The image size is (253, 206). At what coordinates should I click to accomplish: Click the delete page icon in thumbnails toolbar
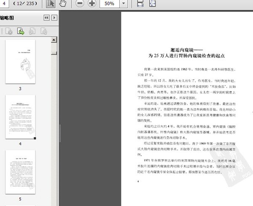[9, 31]
